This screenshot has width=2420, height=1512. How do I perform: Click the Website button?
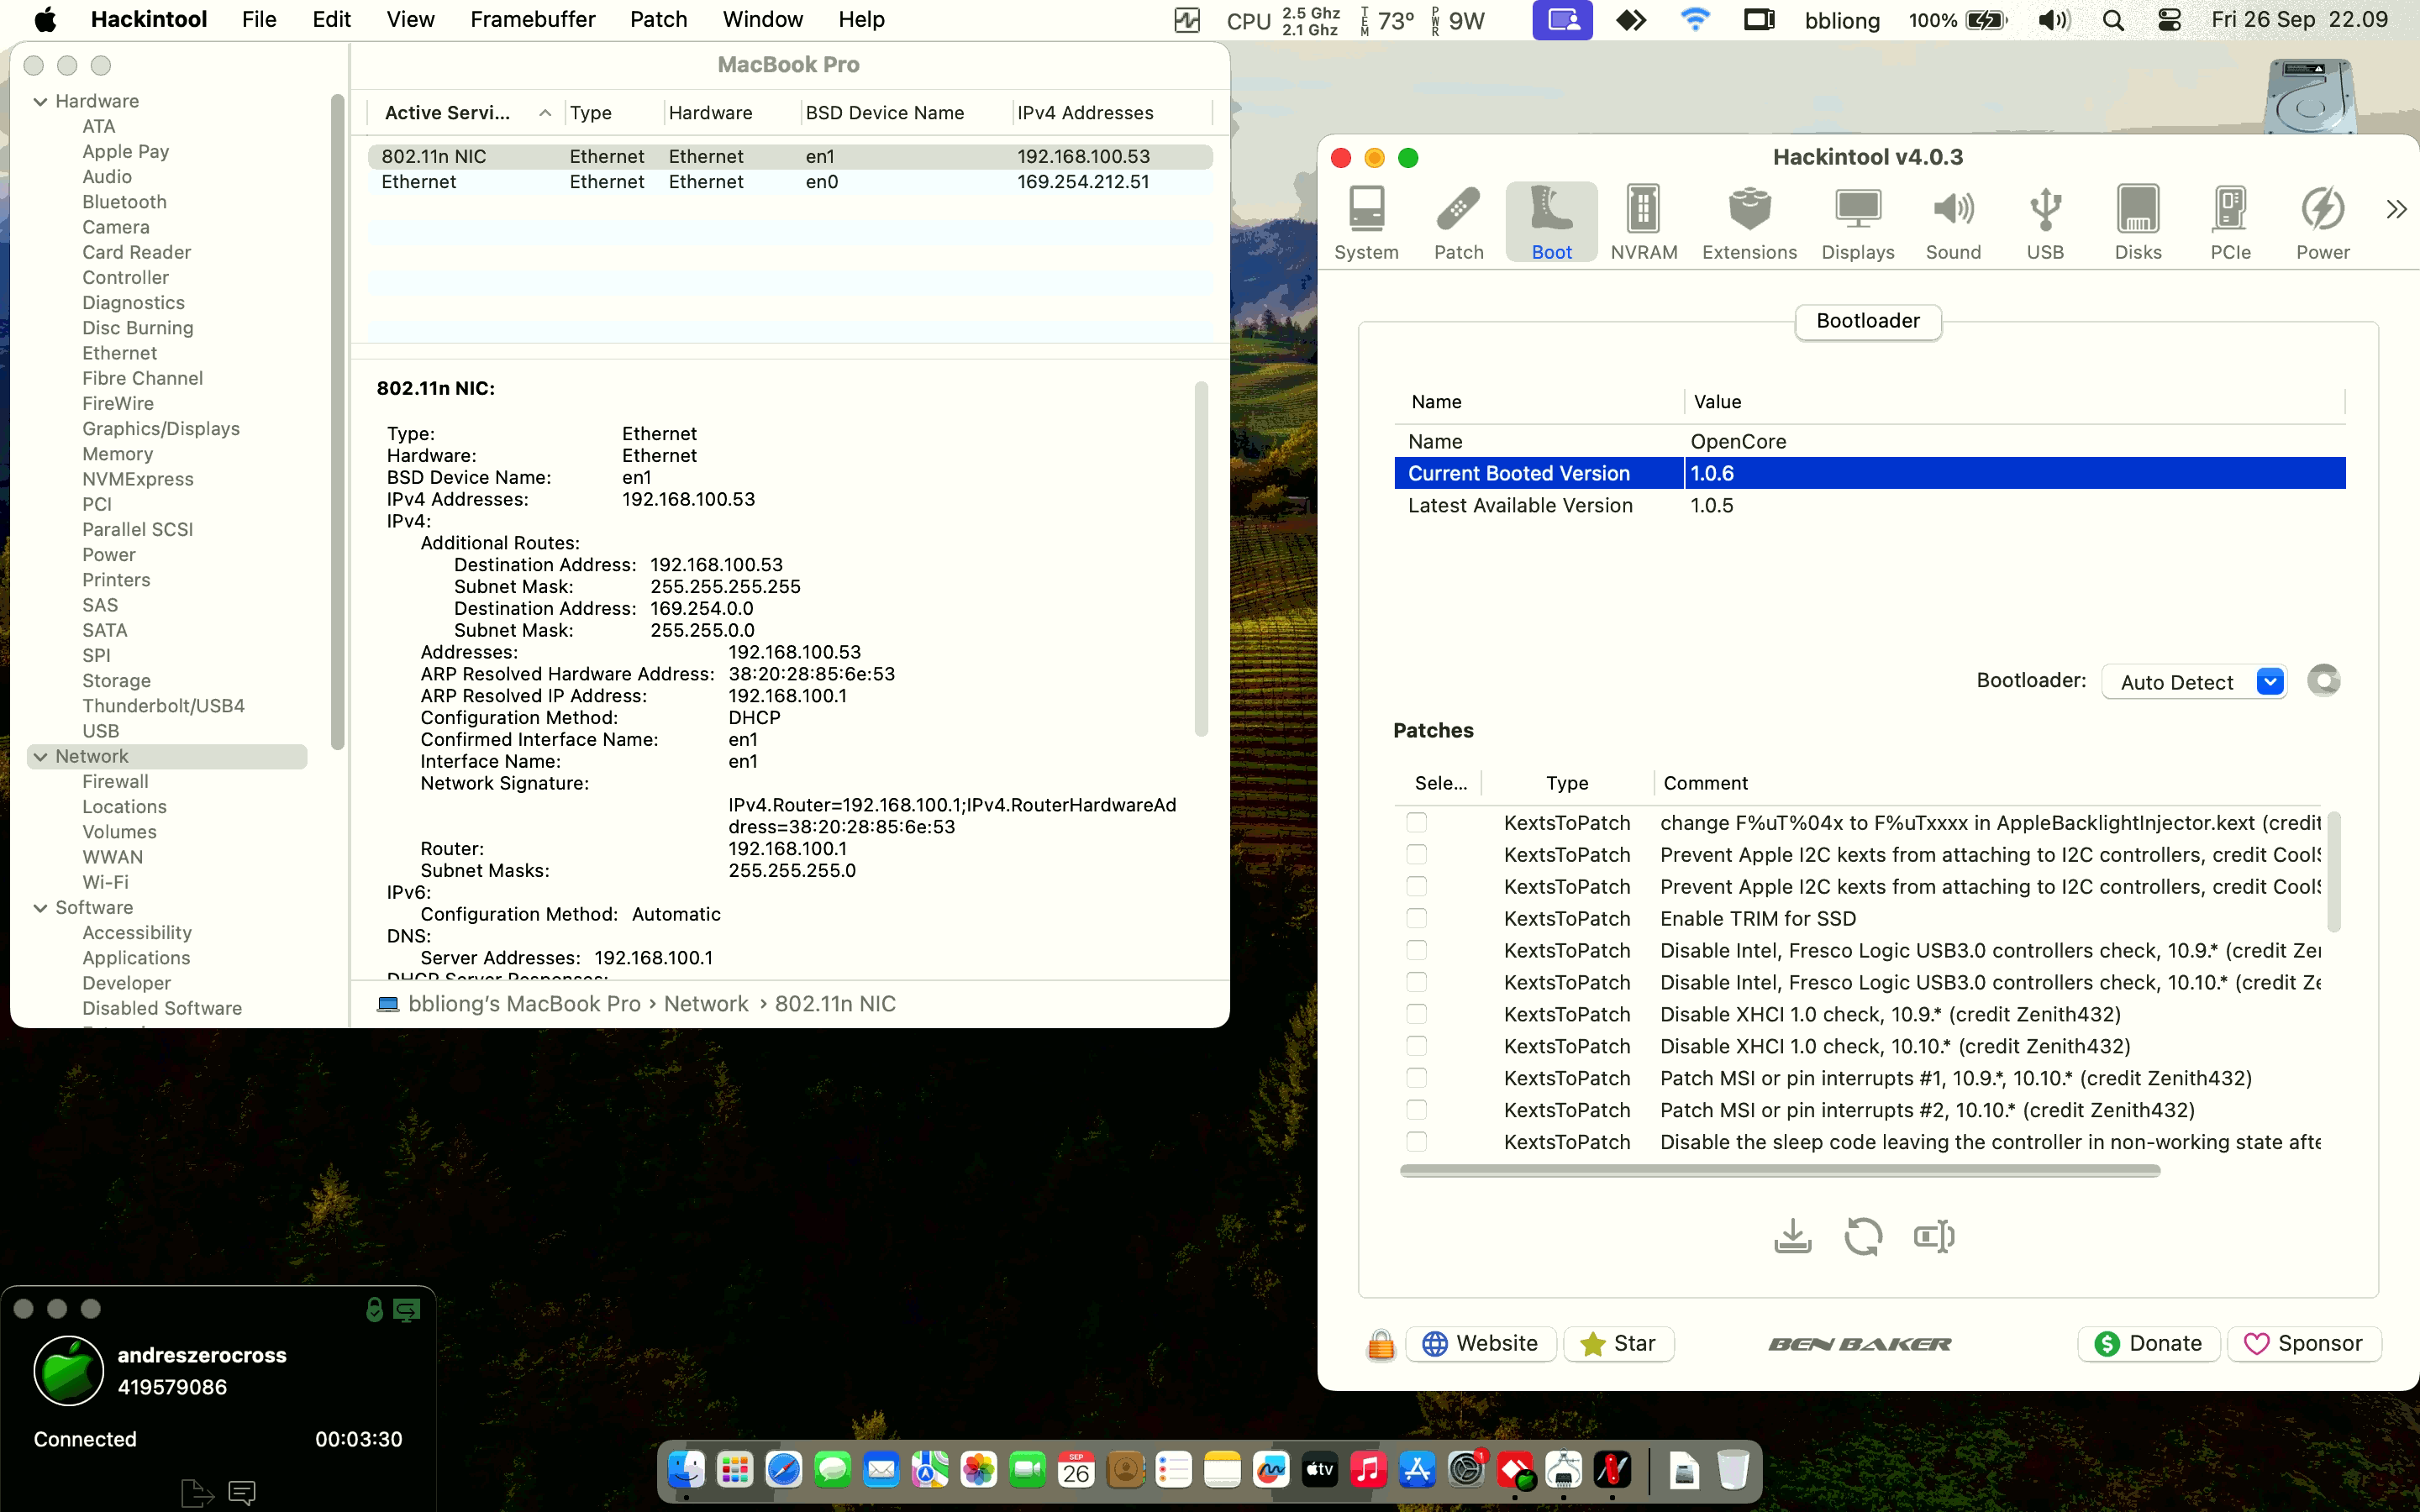(x=1481, y=1344)
